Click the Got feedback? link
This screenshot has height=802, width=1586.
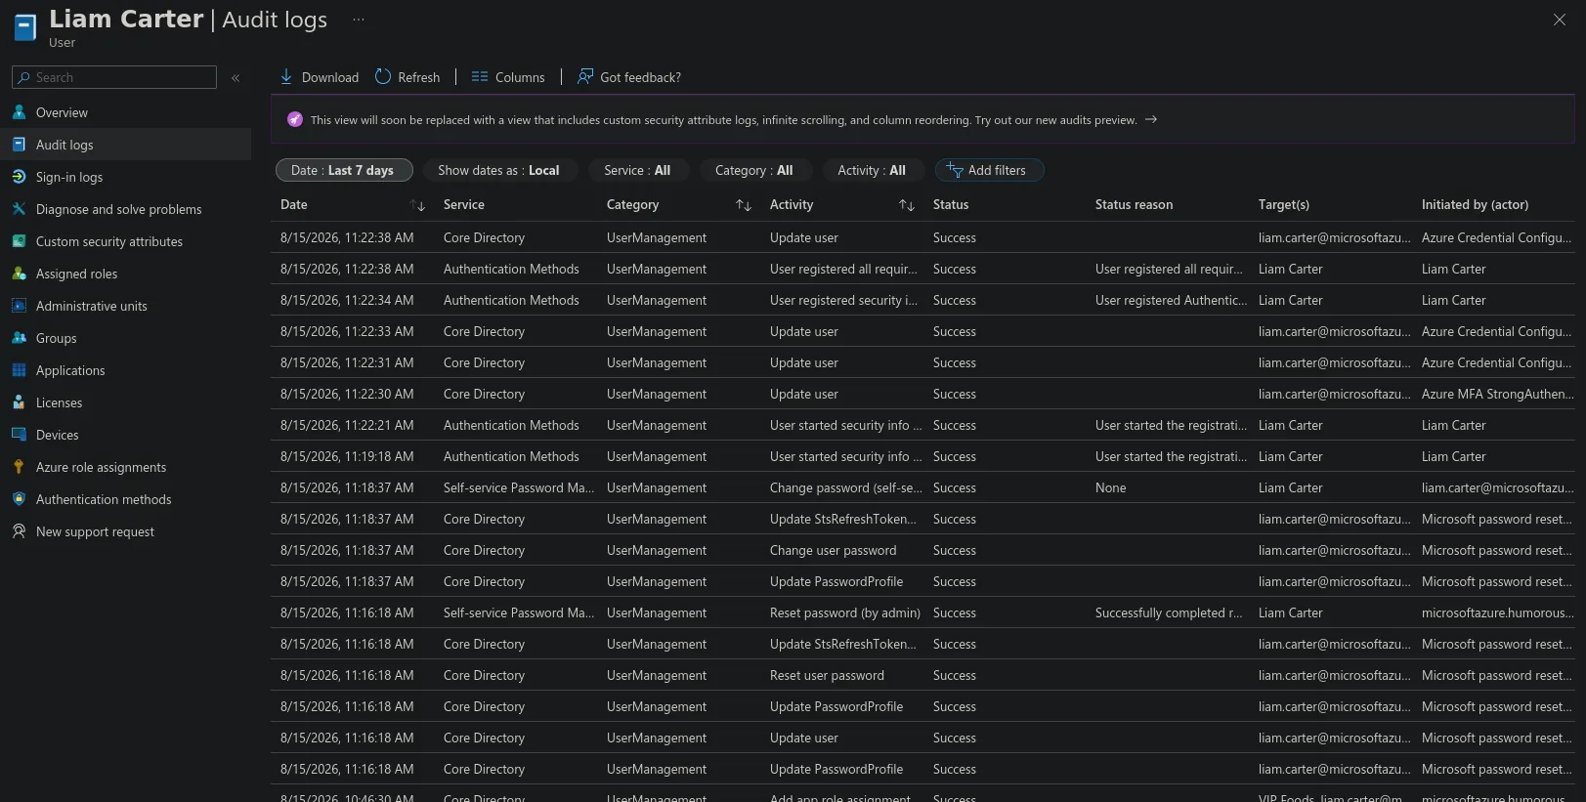[640, 77]
